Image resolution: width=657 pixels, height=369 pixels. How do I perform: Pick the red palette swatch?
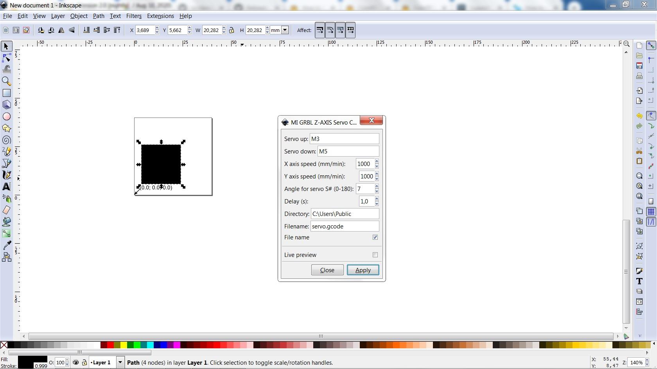click(x=110, y=345)
